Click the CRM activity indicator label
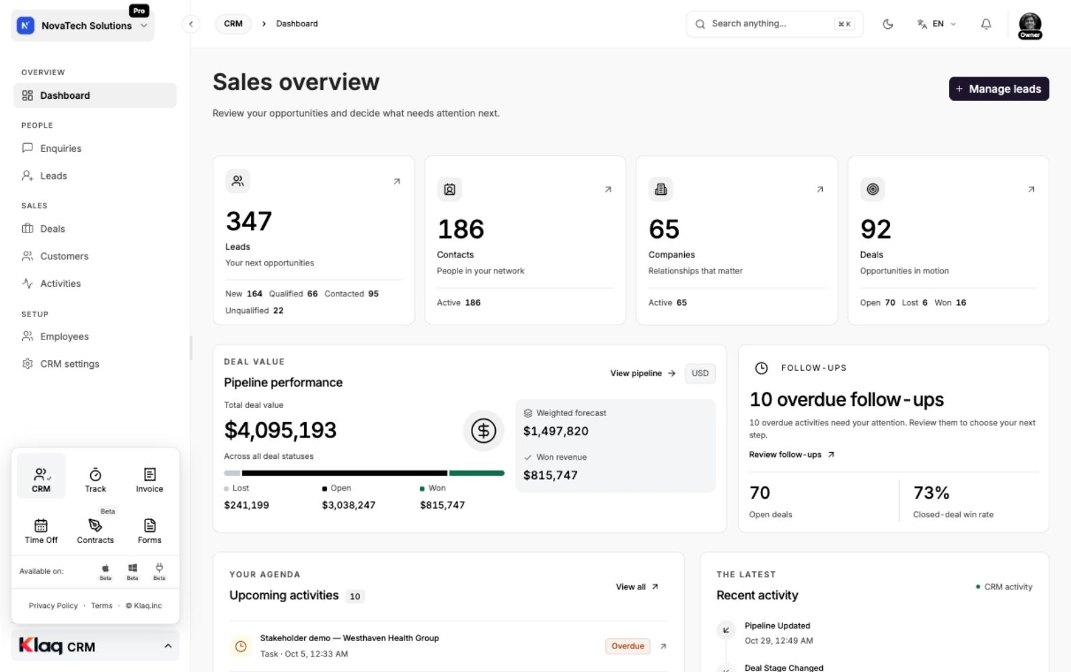This screenshot has width=1071, height=672. coord(1004,587)
